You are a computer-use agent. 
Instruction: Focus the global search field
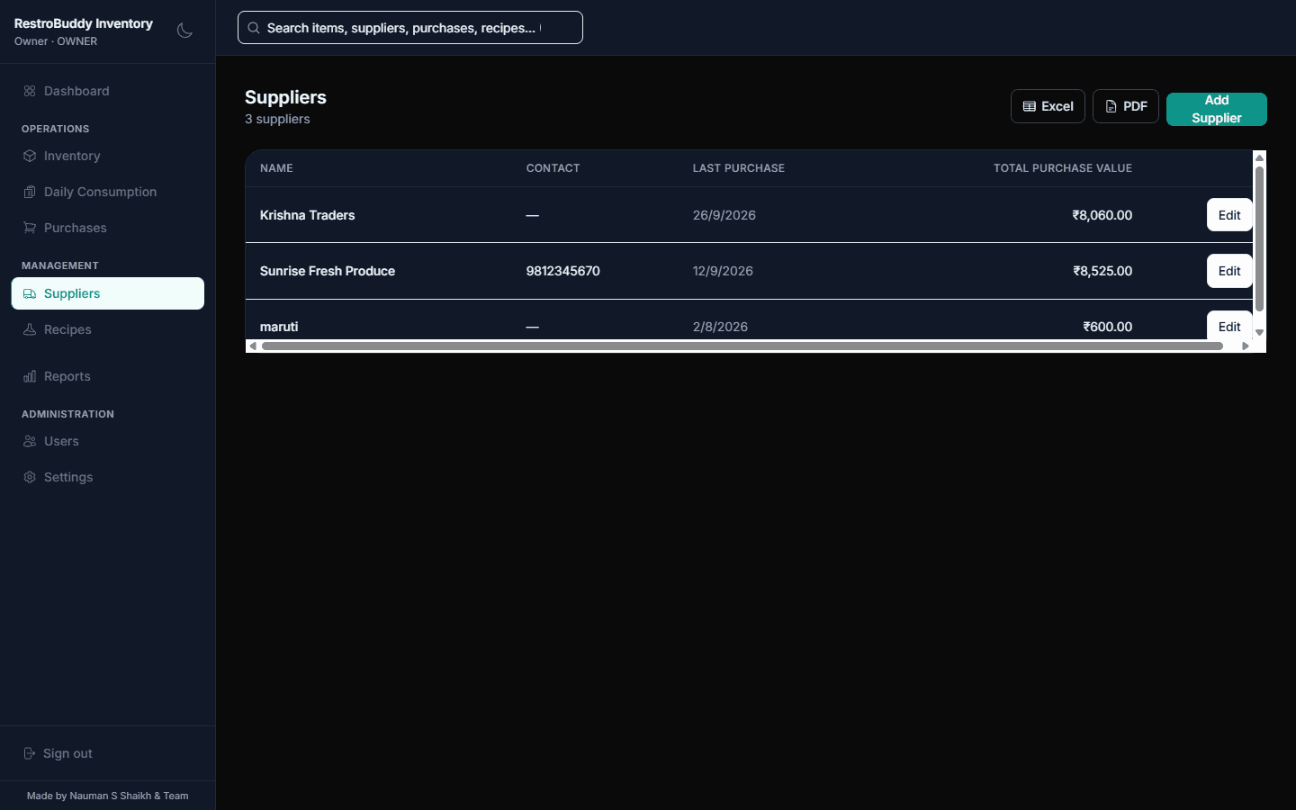pos(410,28)
